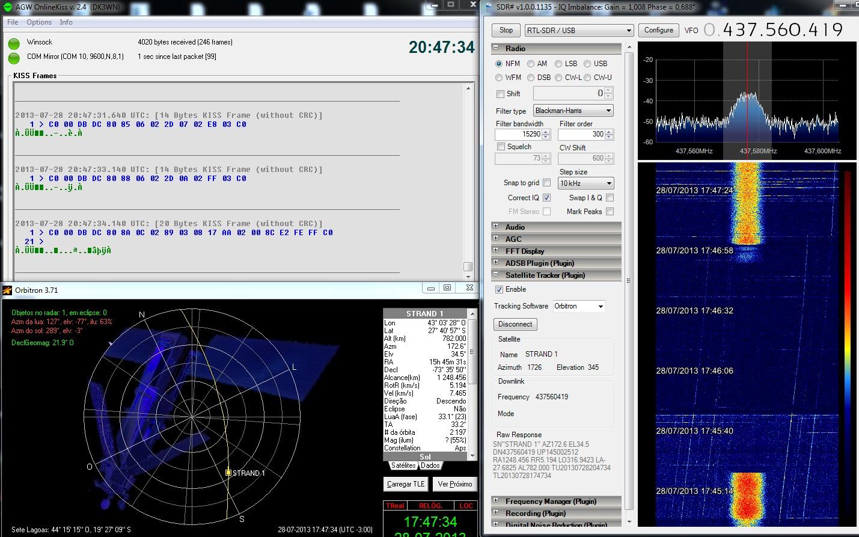Click the Filter bandwidth input field
Image resolution: width=859 pixels, height=537 pixels.
pyautogui.click(x=518, y=134)
